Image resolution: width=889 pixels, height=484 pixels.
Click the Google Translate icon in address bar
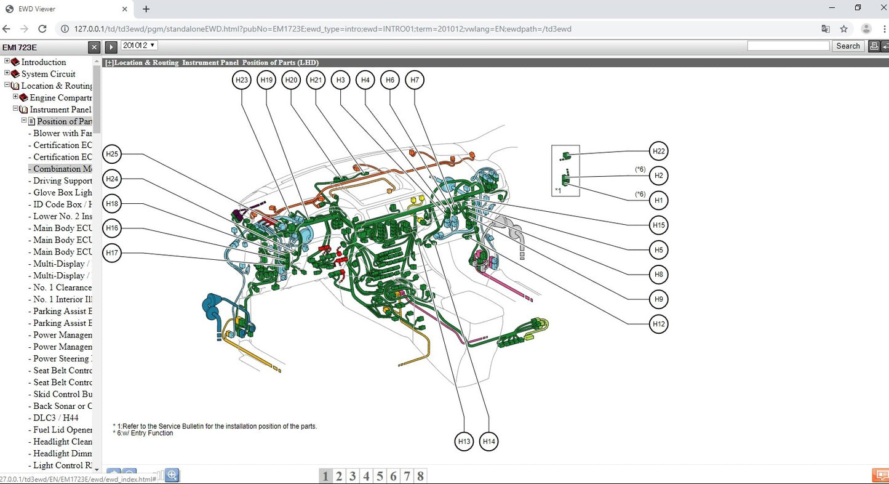[826, 29]
